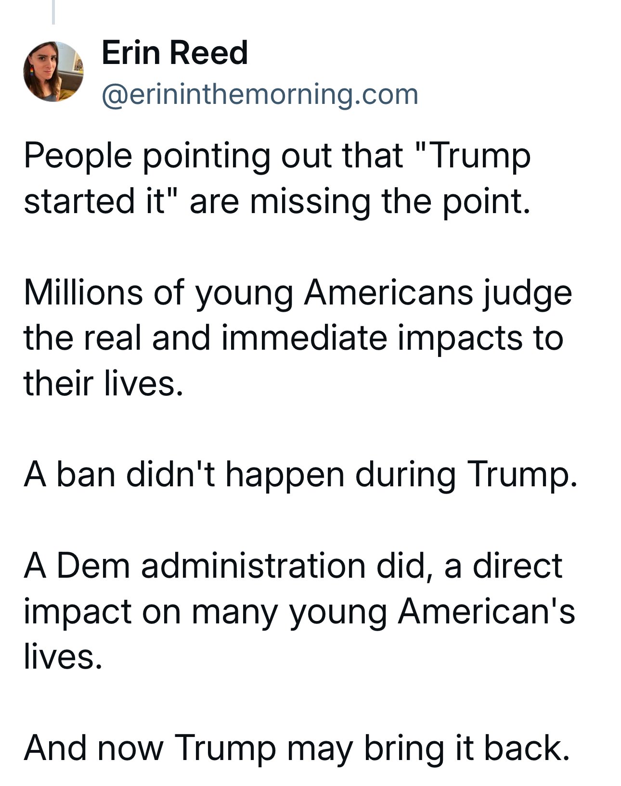The image size is (621, 786).
Task: Select the line 'People pointing out that "Trump'
Action: [x=277, y=156]
